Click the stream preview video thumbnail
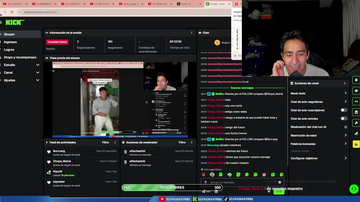Screen dimensions: 360x202 [x=120, y=100]
